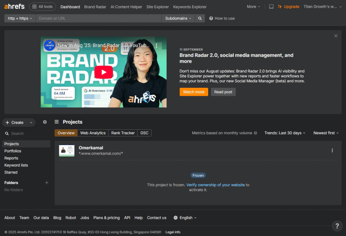Click the metrics monthly volume info icon

(255, 133)
